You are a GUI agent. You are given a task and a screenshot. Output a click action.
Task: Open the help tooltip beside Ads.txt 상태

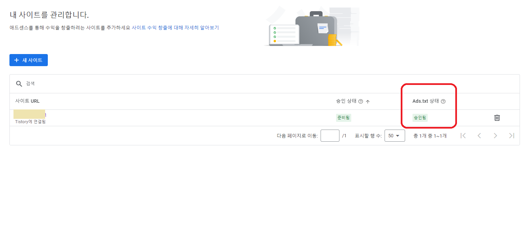pyautogui.click(x=443, y=101)
